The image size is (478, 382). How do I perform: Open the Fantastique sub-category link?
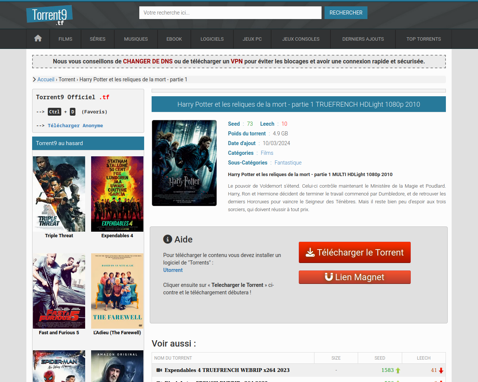[x=288, y=163]
